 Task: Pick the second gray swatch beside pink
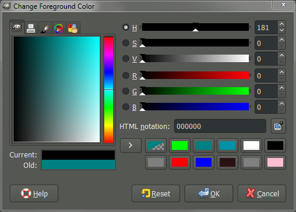click(251, 163)
